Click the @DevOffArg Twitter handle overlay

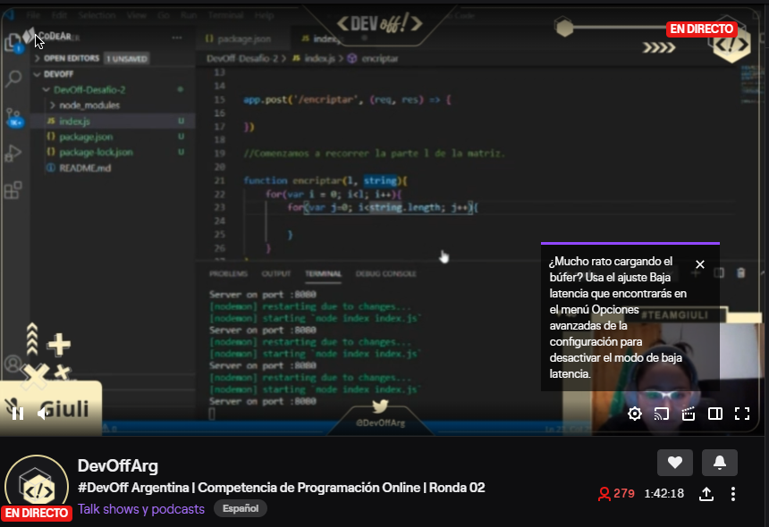381,422
